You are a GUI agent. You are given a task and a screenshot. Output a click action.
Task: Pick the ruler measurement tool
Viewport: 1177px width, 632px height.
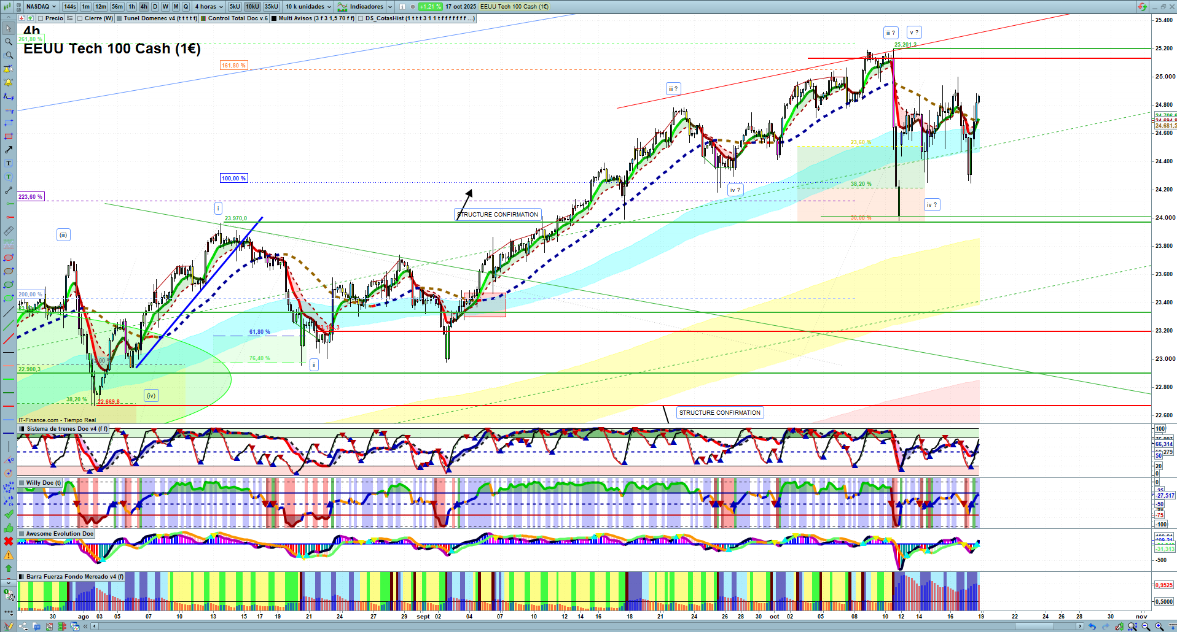8,231
